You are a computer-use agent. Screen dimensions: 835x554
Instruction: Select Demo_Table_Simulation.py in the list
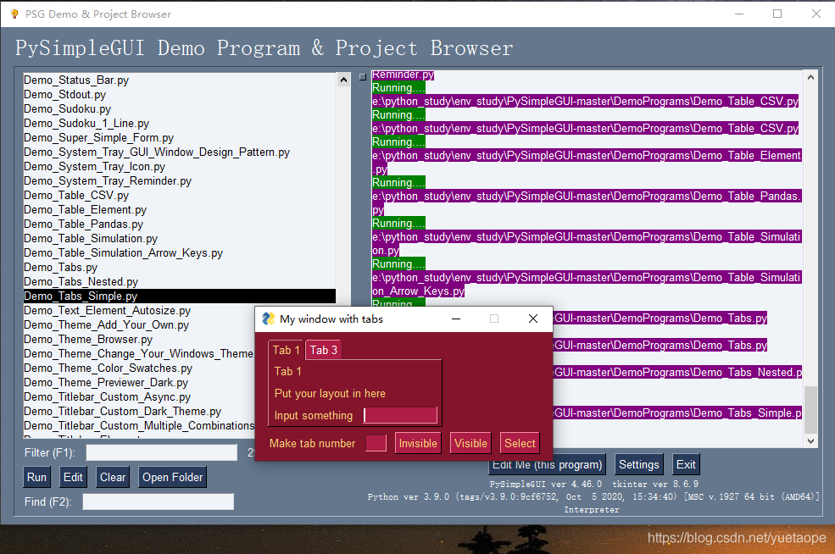click(x=180, y=238)
